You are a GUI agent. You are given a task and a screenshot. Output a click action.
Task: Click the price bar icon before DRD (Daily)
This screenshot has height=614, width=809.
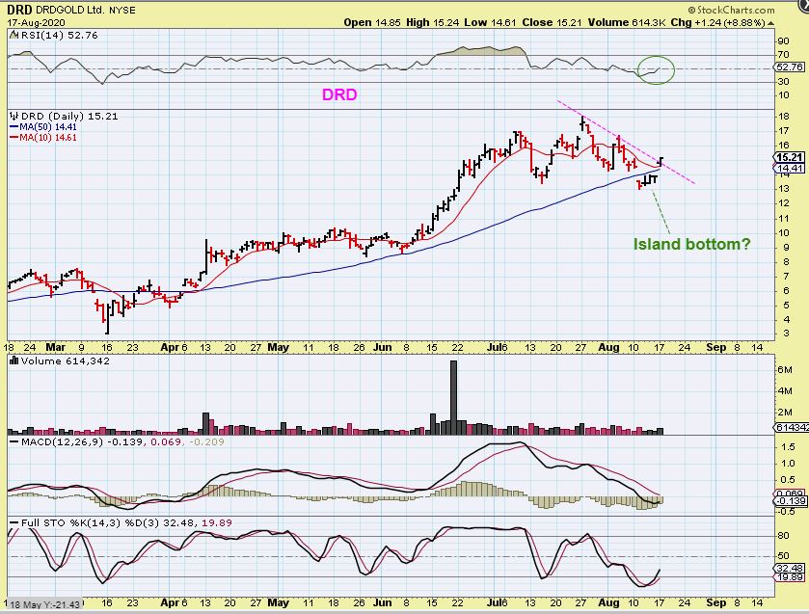click(13, 116)
